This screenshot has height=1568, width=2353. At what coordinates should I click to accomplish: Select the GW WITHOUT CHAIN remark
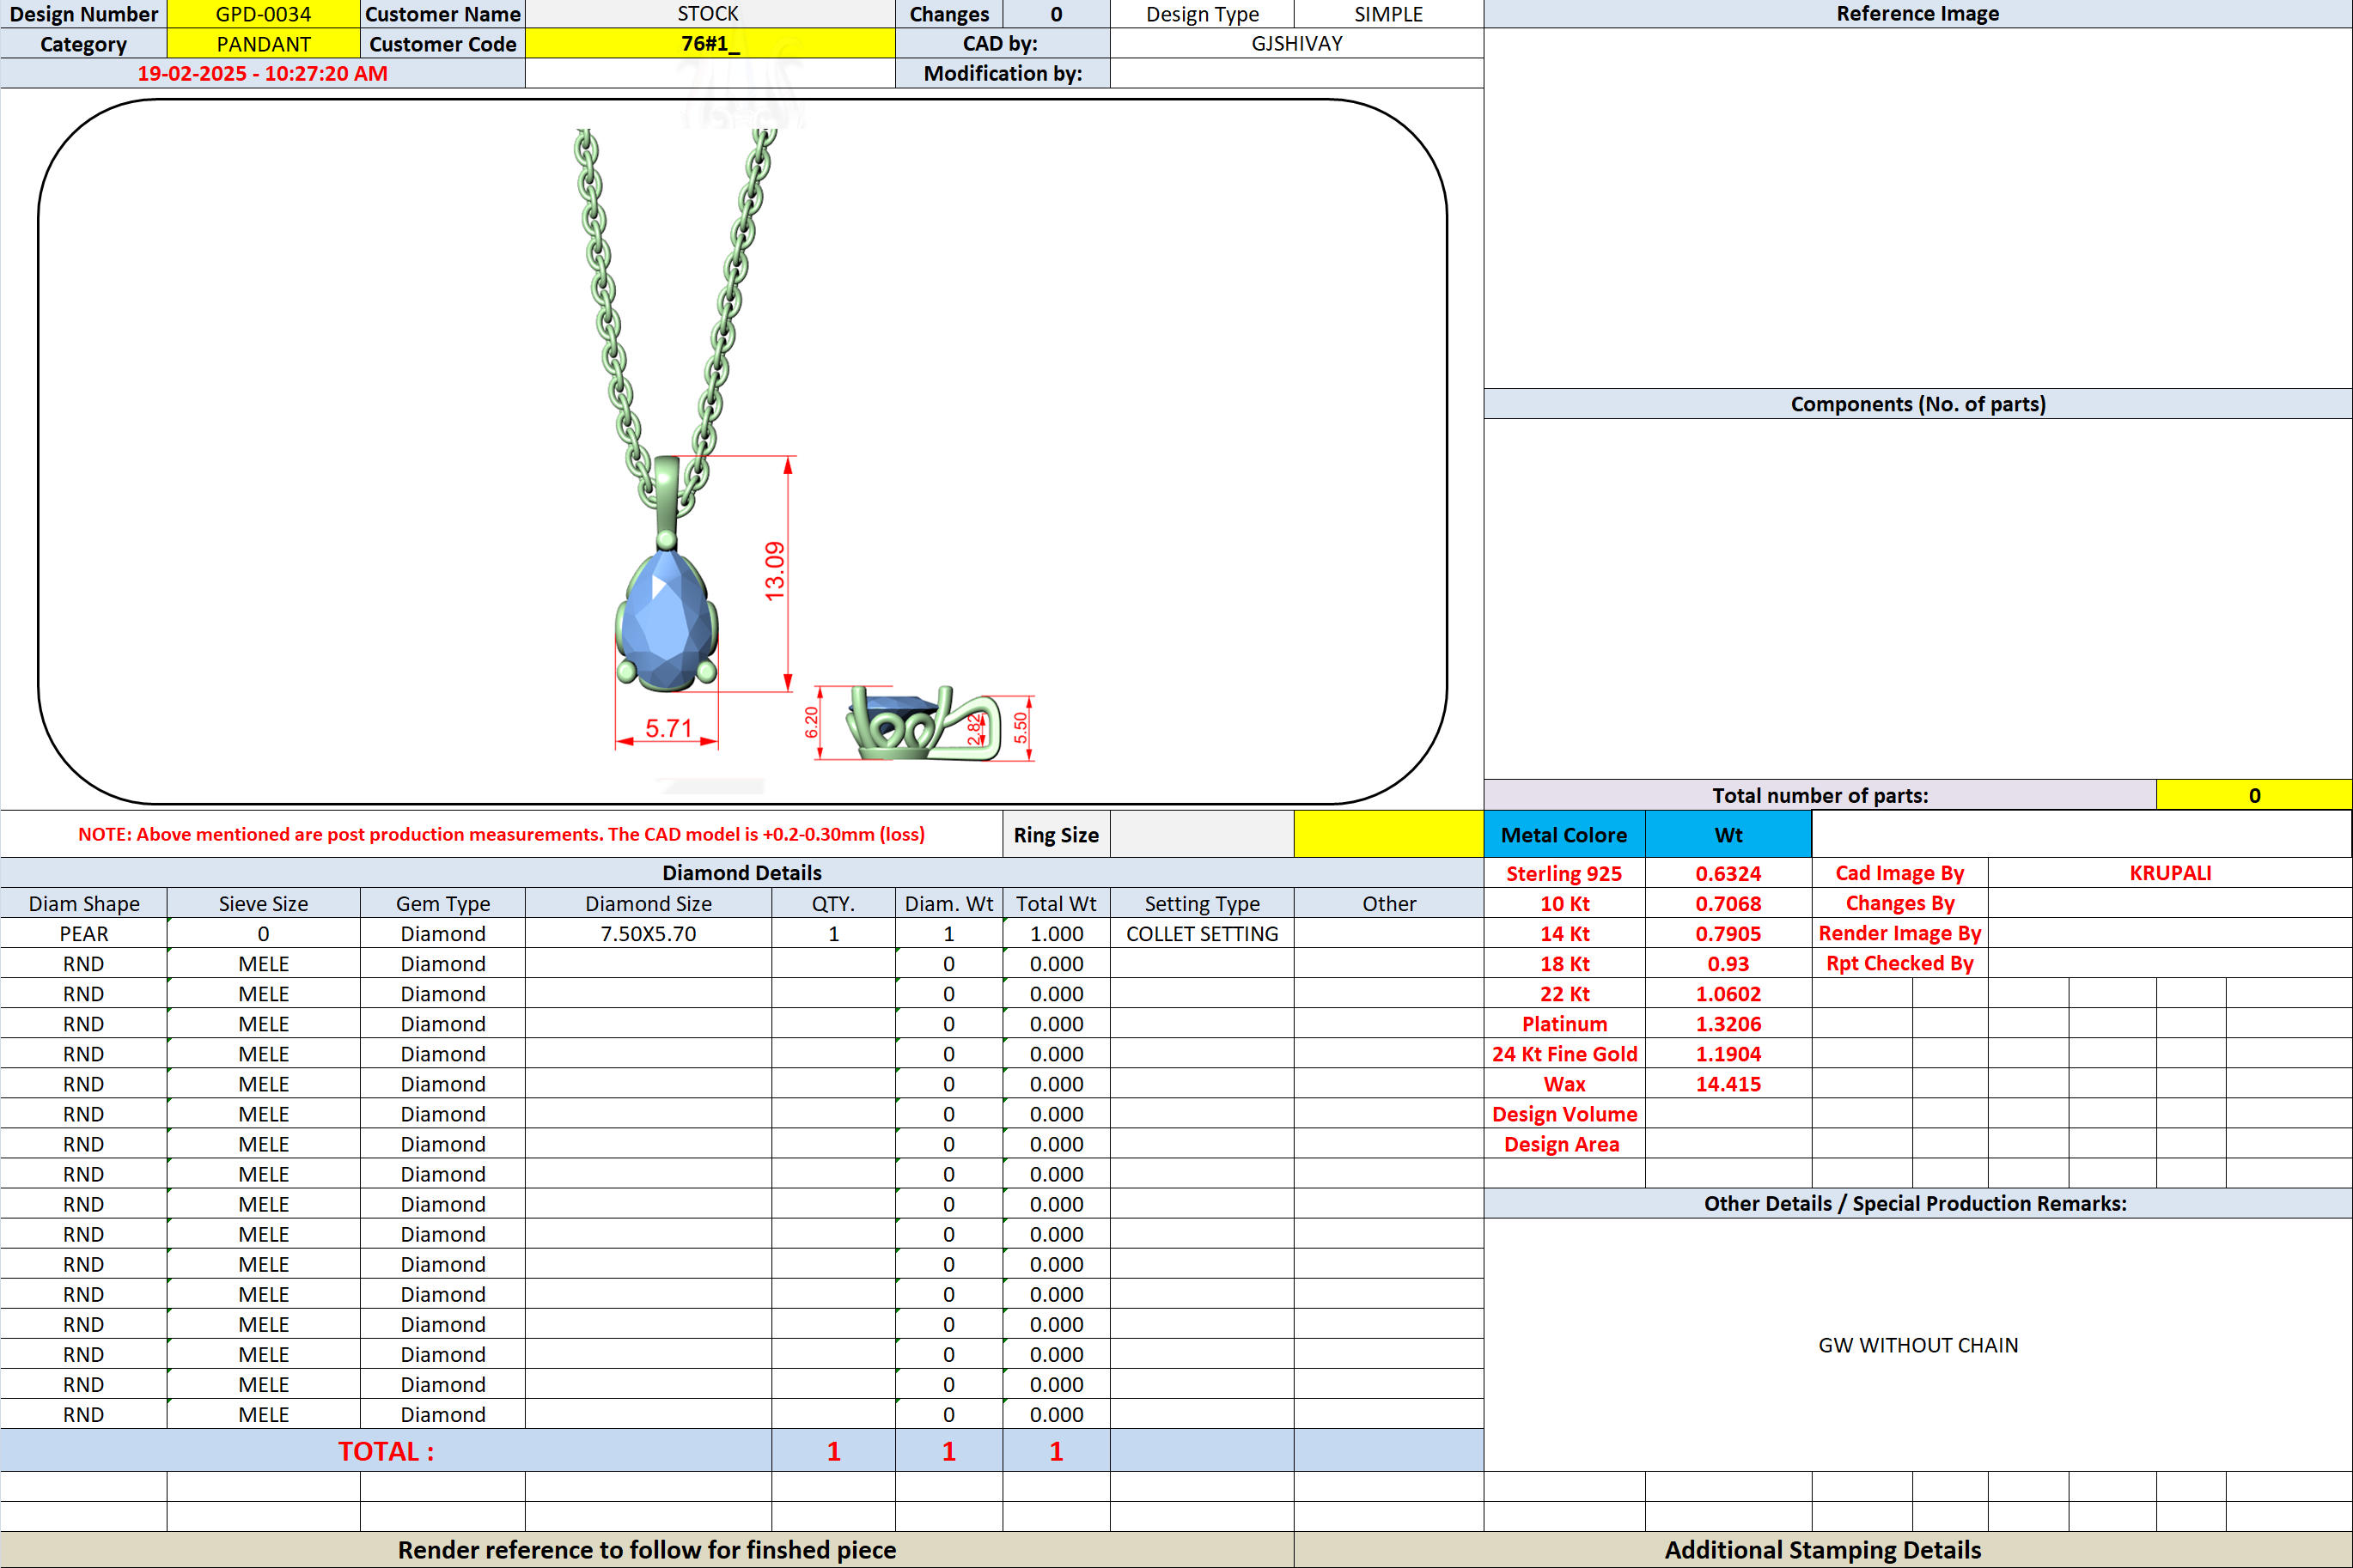pos(1917,1345)
